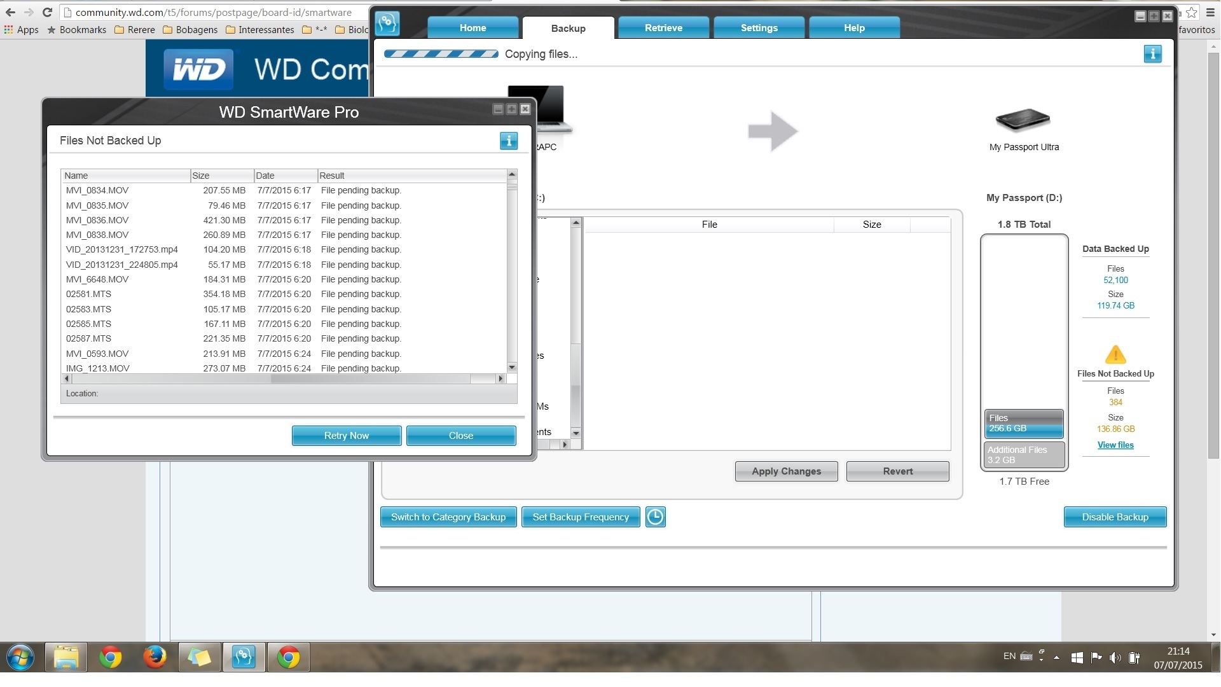The height and width of the screenshot is (687, 1221).
Task: Switch to the Home tab
Action: pos(473,28)
